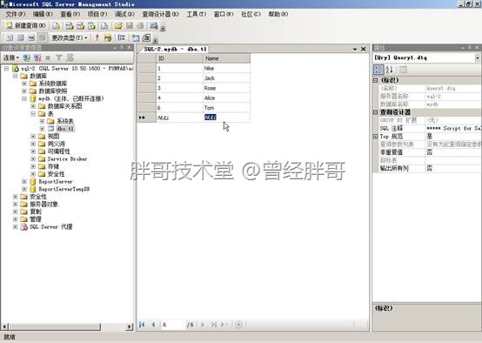Click the Save All icon in toolbar
The width and height of the screenshot is (482, 343).
(x=140, y=26)
